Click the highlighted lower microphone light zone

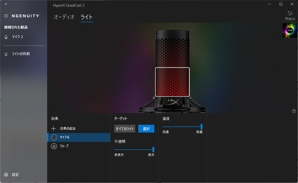pyautogui.click(x=172, y=82)
